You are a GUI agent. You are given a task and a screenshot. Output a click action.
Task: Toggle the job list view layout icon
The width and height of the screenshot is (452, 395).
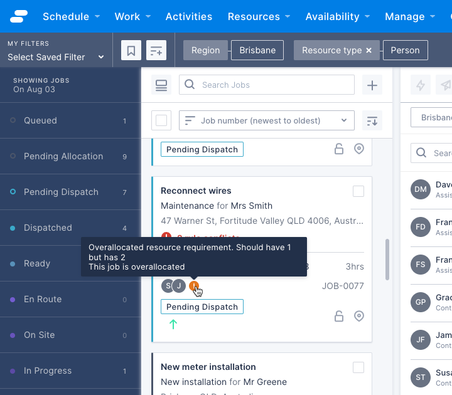(x=161, y=85)
